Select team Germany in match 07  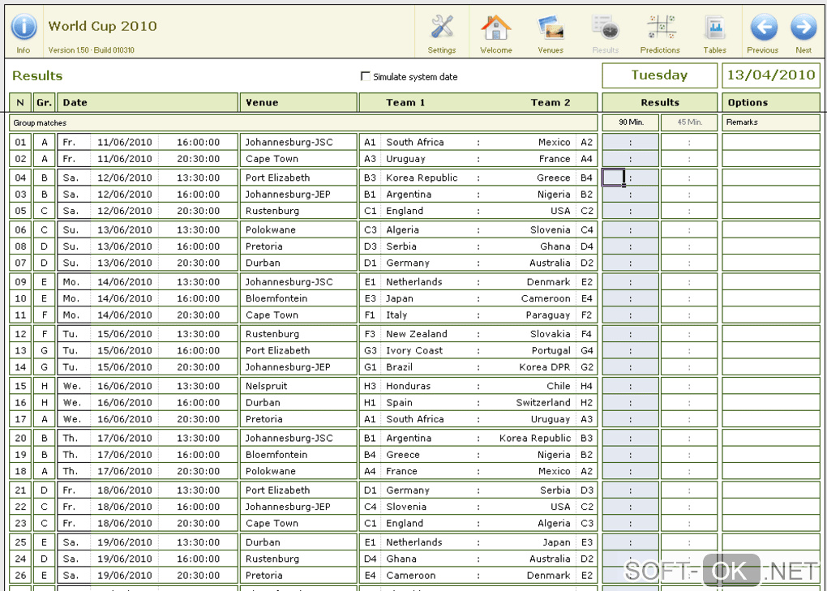(408, 263)
